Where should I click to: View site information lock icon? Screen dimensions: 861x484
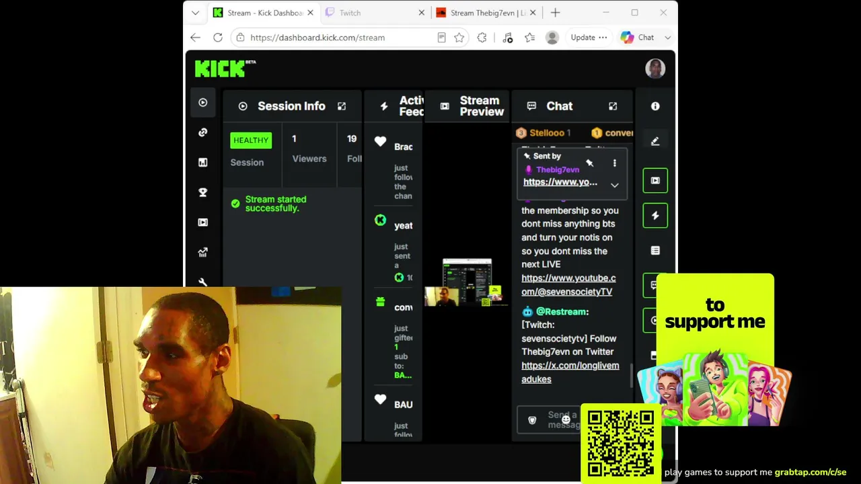(240, 38)
